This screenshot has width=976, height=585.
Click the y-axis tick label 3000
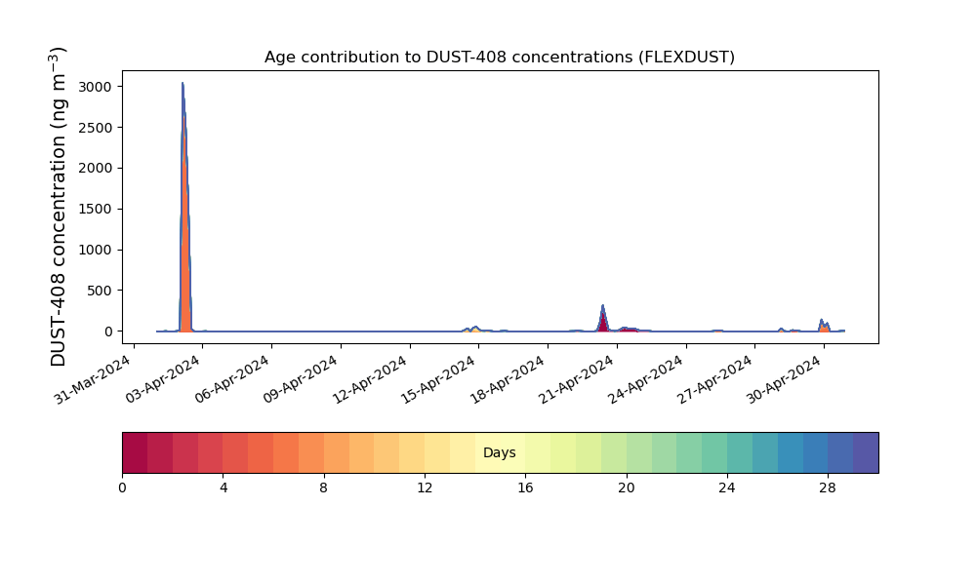[x=96, y=87]
